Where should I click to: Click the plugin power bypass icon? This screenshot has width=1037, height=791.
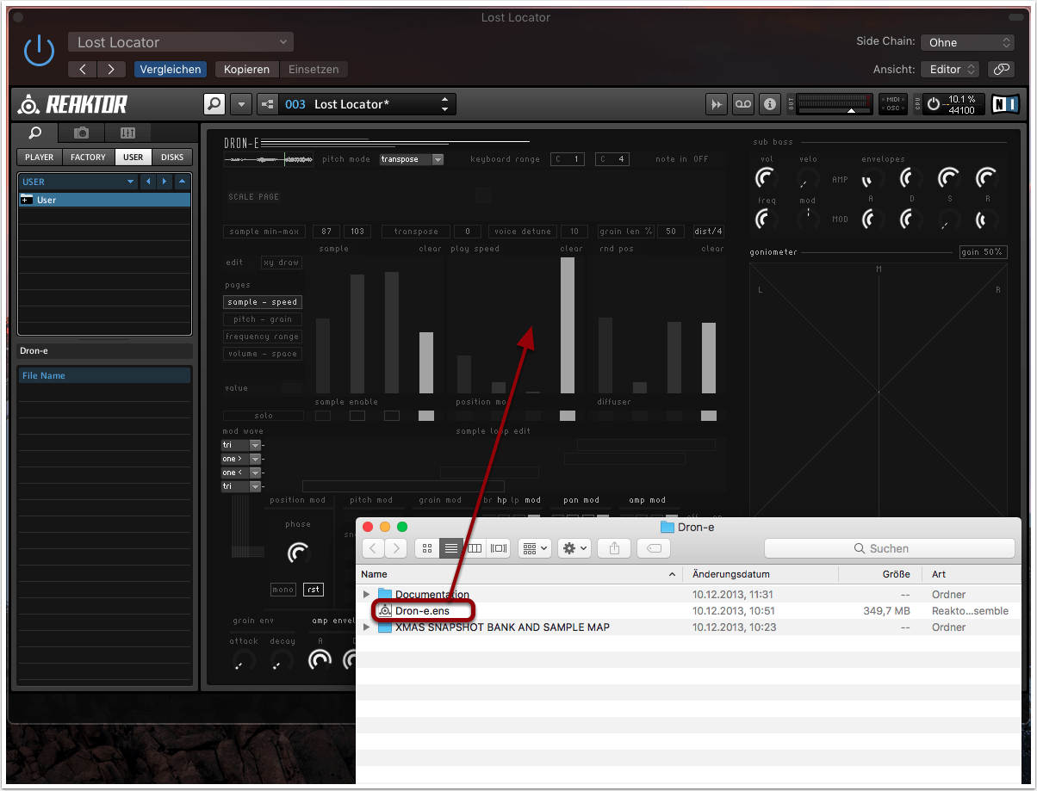tap(39, 52)
